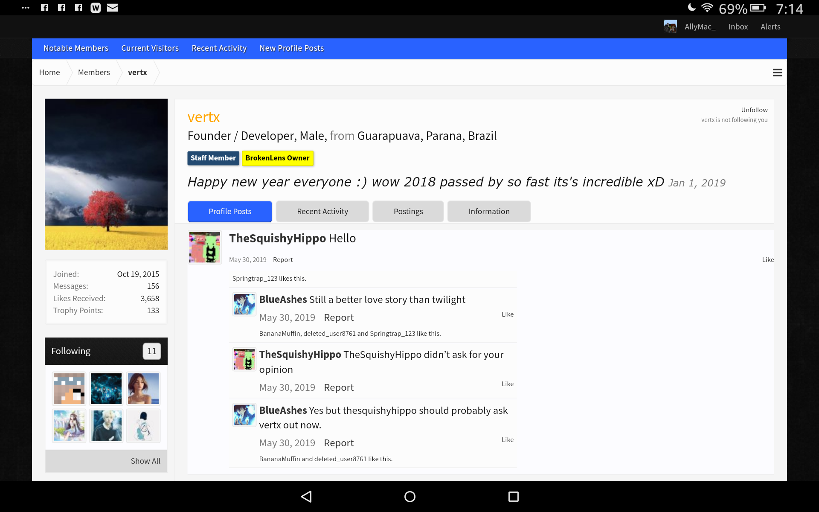
Task: Open May 30, 2019 date on Hello post
Action: point(247,260)
